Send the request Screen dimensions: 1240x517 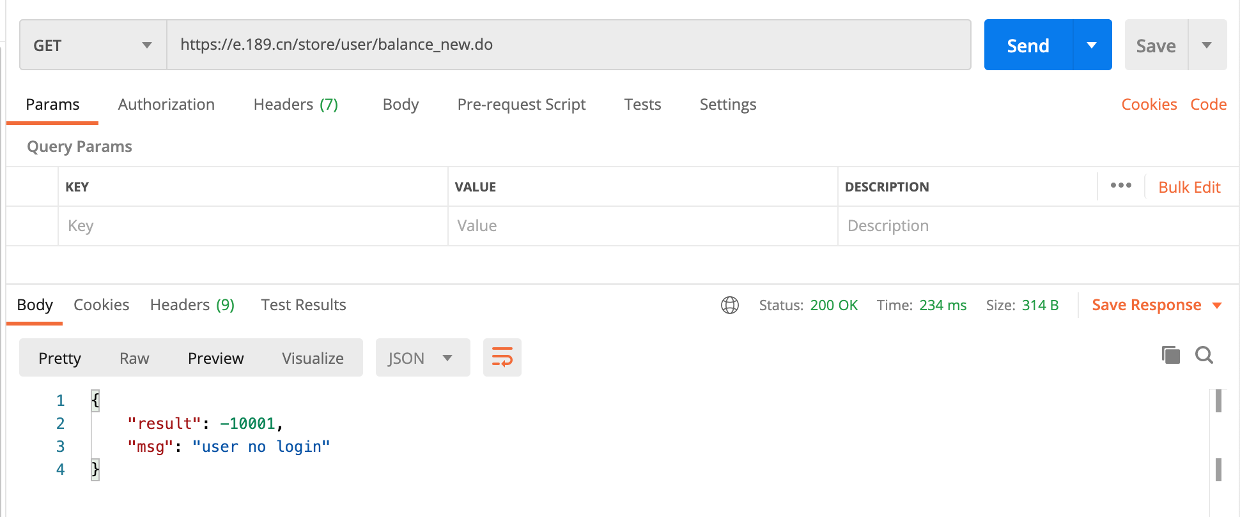click(x=1028, y=45)
